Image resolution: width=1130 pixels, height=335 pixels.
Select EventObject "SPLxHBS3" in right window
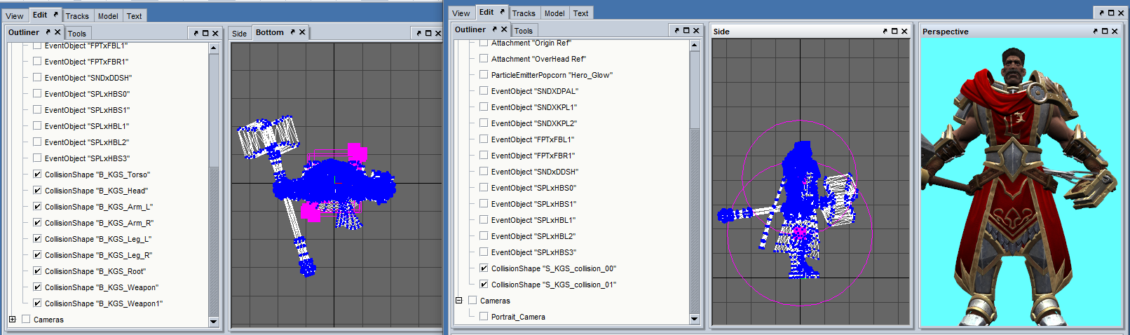pos(533,252)
